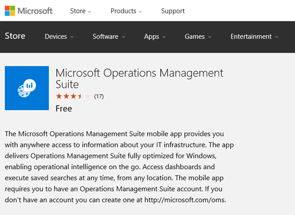Expand the Devices menu
This screenshot has width=295, height=215.
click(x=59, y=37)
